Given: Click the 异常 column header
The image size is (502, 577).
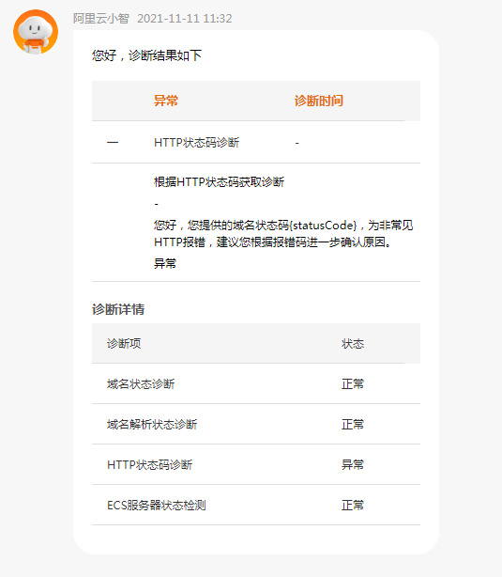Looking at the screenshot, I should coord(166,101).
